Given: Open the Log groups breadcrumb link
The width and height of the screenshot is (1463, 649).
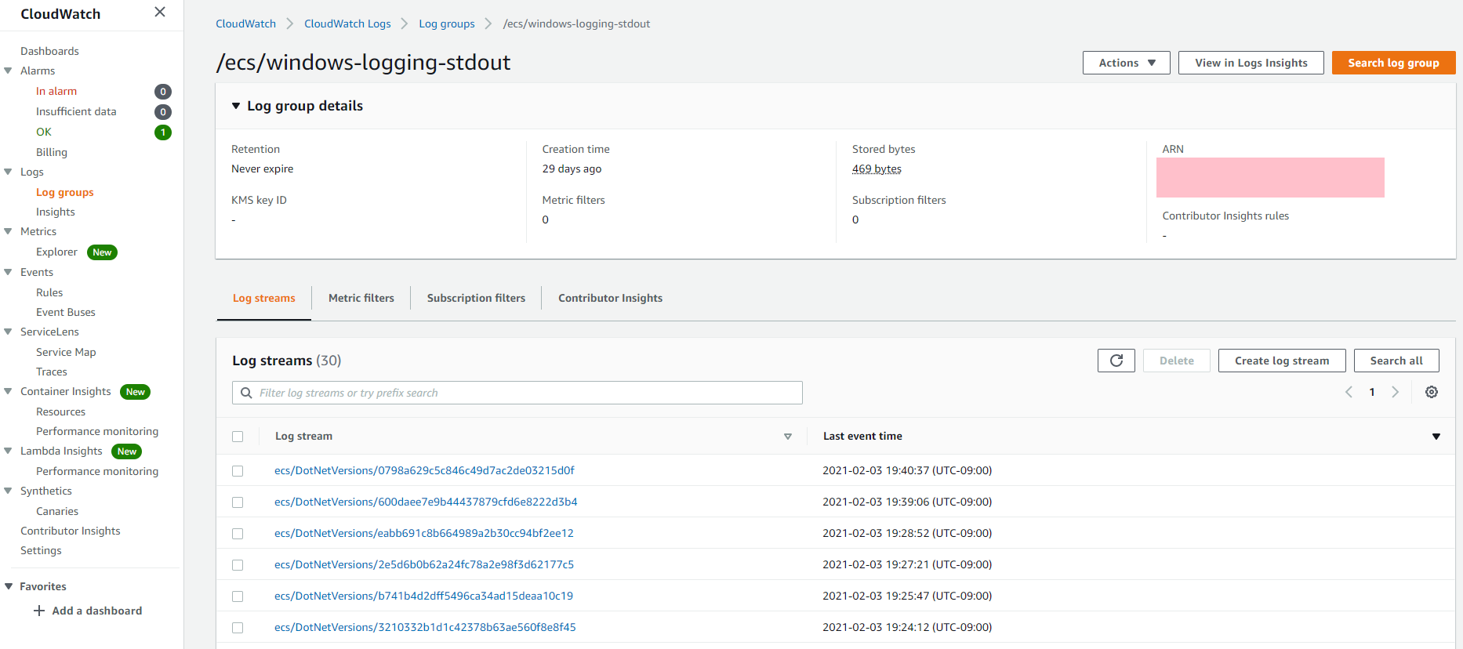Looking at the screenshot, I should [x=447, y=24].
